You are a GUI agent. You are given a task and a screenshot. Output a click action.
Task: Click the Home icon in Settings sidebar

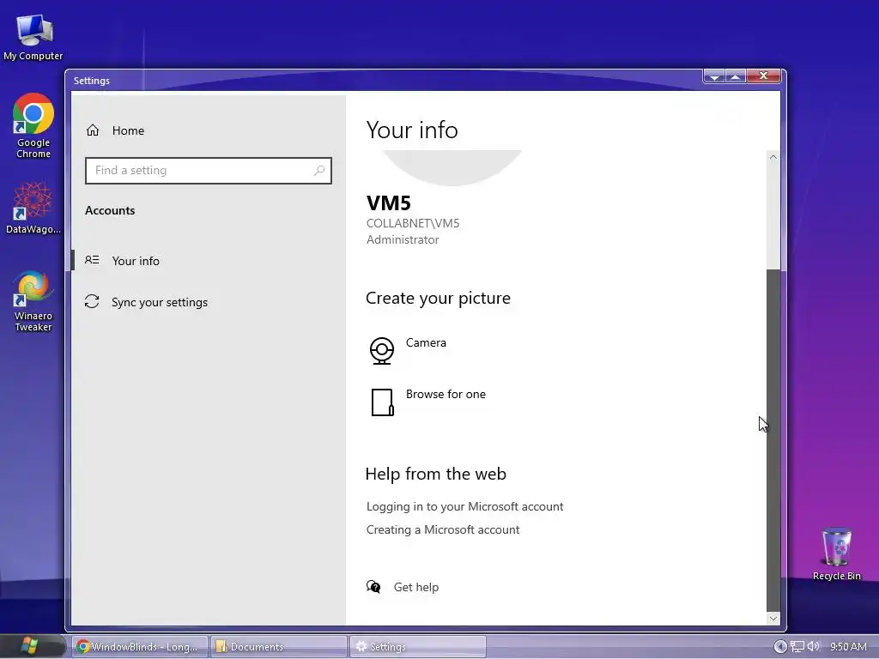[x=93, y=130]
